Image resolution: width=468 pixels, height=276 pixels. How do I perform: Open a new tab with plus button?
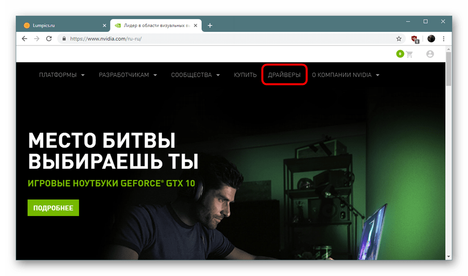click(x=210, y=26)
